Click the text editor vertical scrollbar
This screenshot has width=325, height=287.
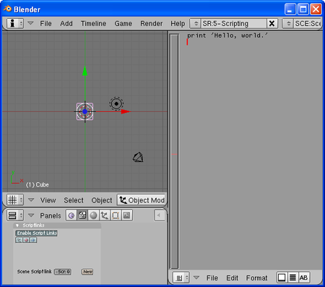point(174,151)
